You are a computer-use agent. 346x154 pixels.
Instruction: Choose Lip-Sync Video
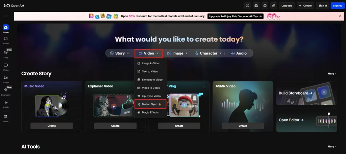coord(151,96)
